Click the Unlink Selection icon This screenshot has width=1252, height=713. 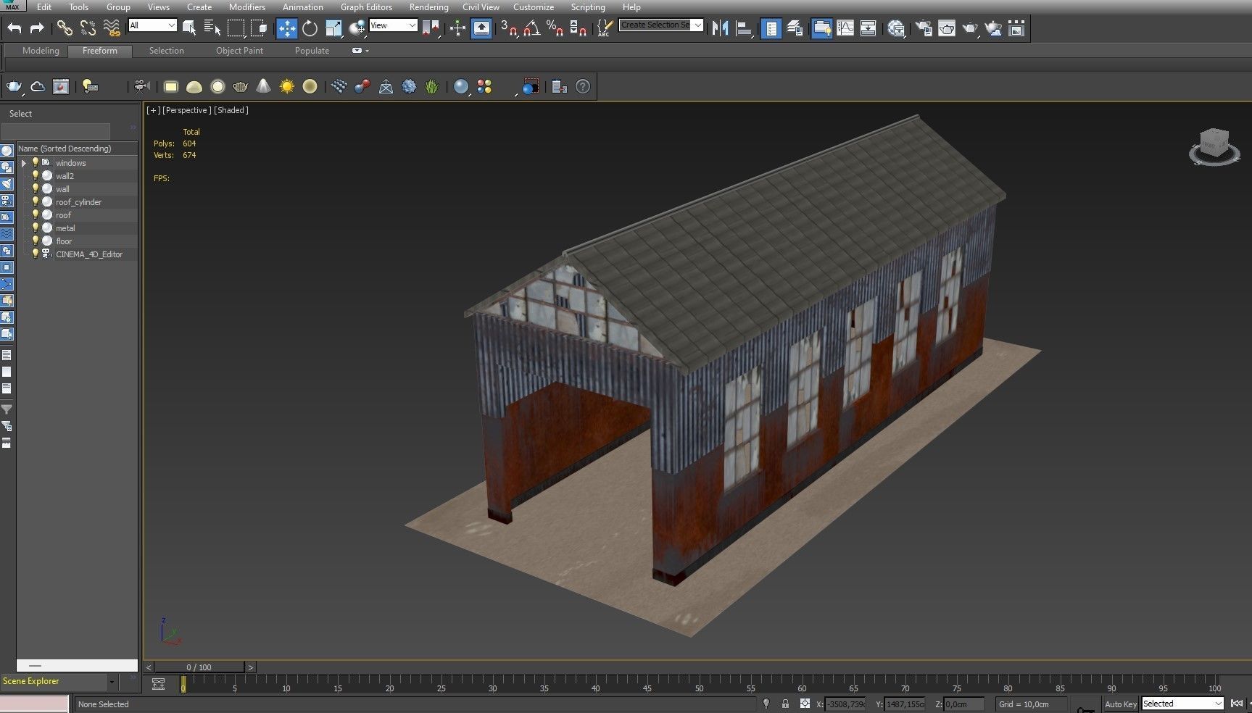pyautogui.click(x=88, y=28)
